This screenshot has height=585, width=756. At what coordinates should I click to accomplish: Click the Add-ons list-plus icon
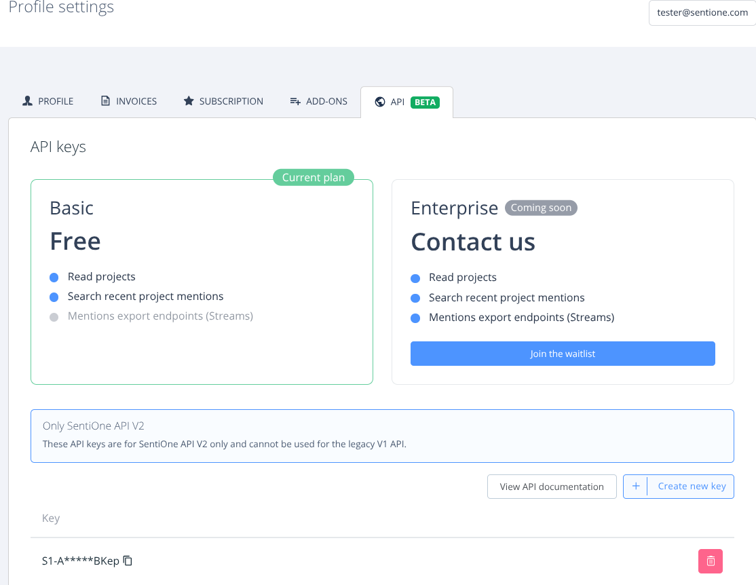295,101
